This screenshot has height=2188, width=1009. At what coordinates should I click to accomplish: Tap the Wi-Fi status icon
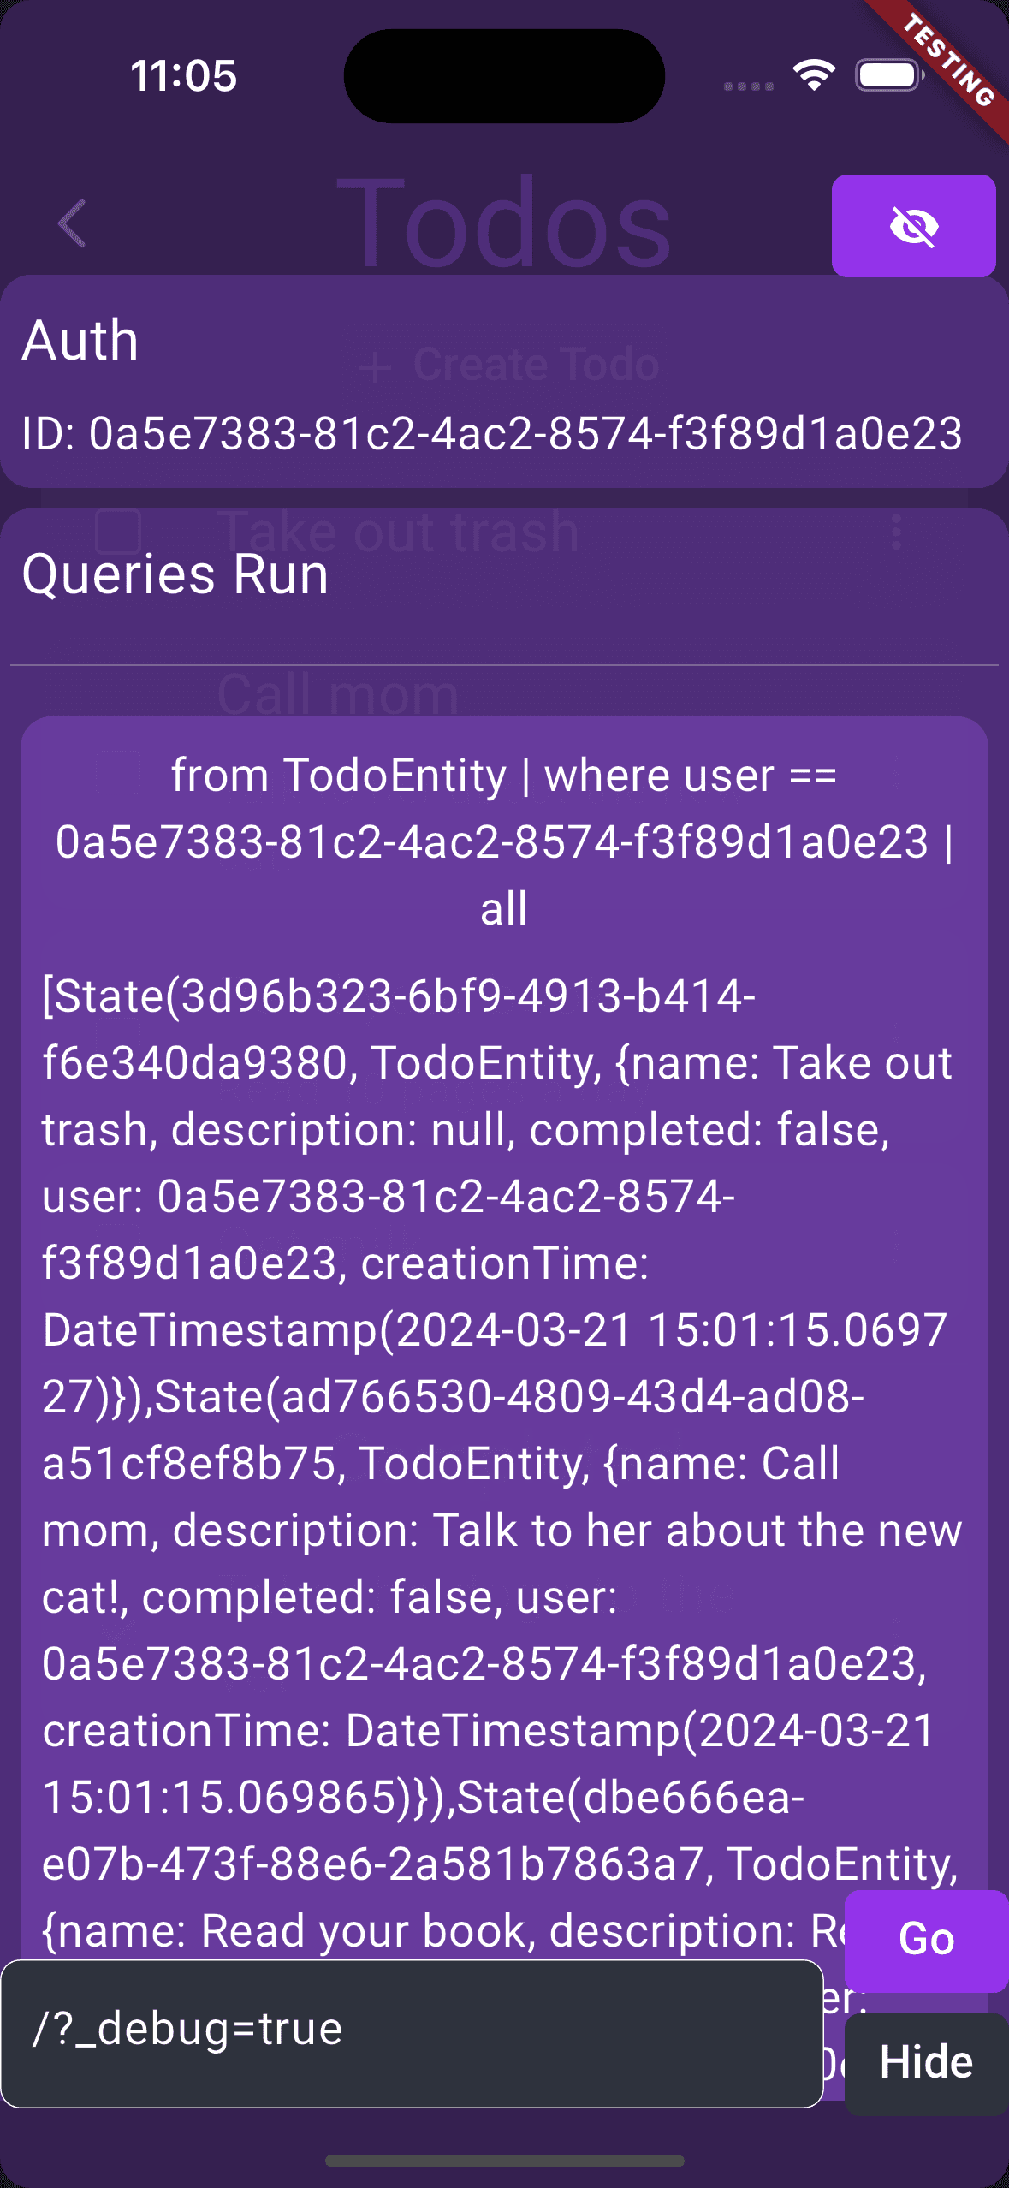813,76
